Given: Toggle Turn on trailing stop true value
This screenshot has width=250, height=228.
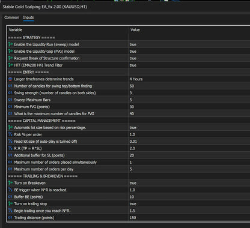Looking at the screenshot, I should pyautogui.click(x=133, y=204).
